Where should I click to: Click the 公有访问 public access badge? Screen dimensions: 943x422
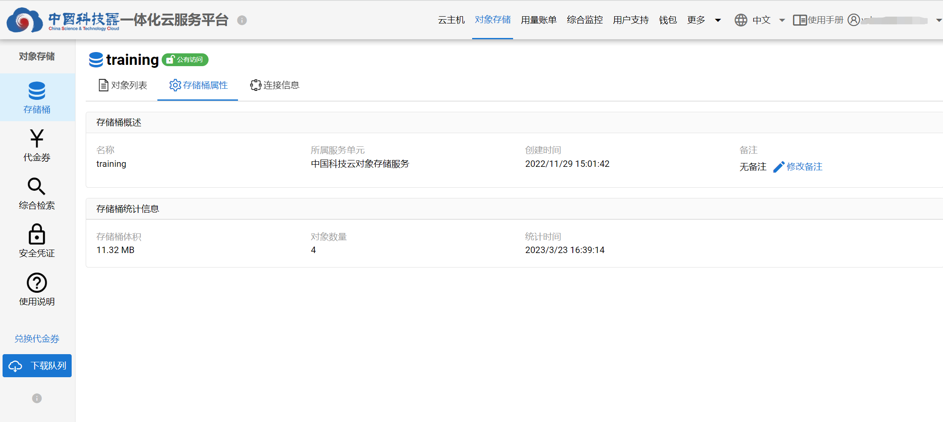pyautogui.click(x=185, y=60)
